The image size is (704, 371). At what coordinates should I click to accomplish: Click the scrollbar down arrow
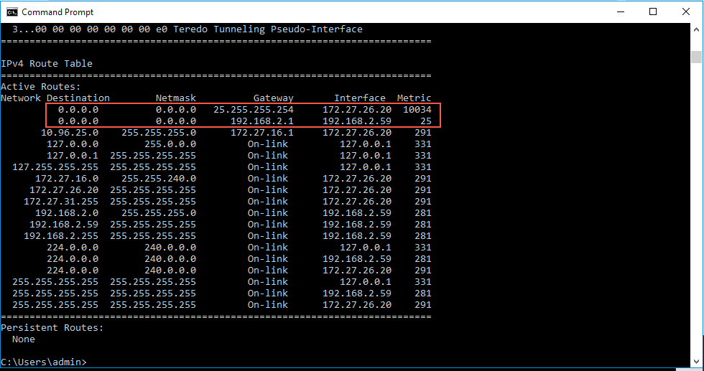pos(696,361)
